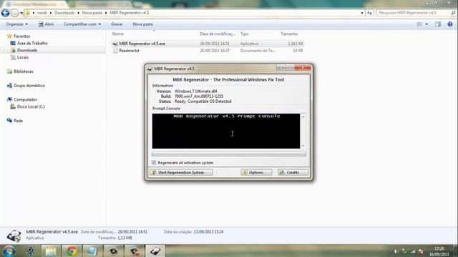Open 'Compartilhar com' dropdown
Viewport: 458px width, 257px height.
pyautogui.click(x=82, y=24)
